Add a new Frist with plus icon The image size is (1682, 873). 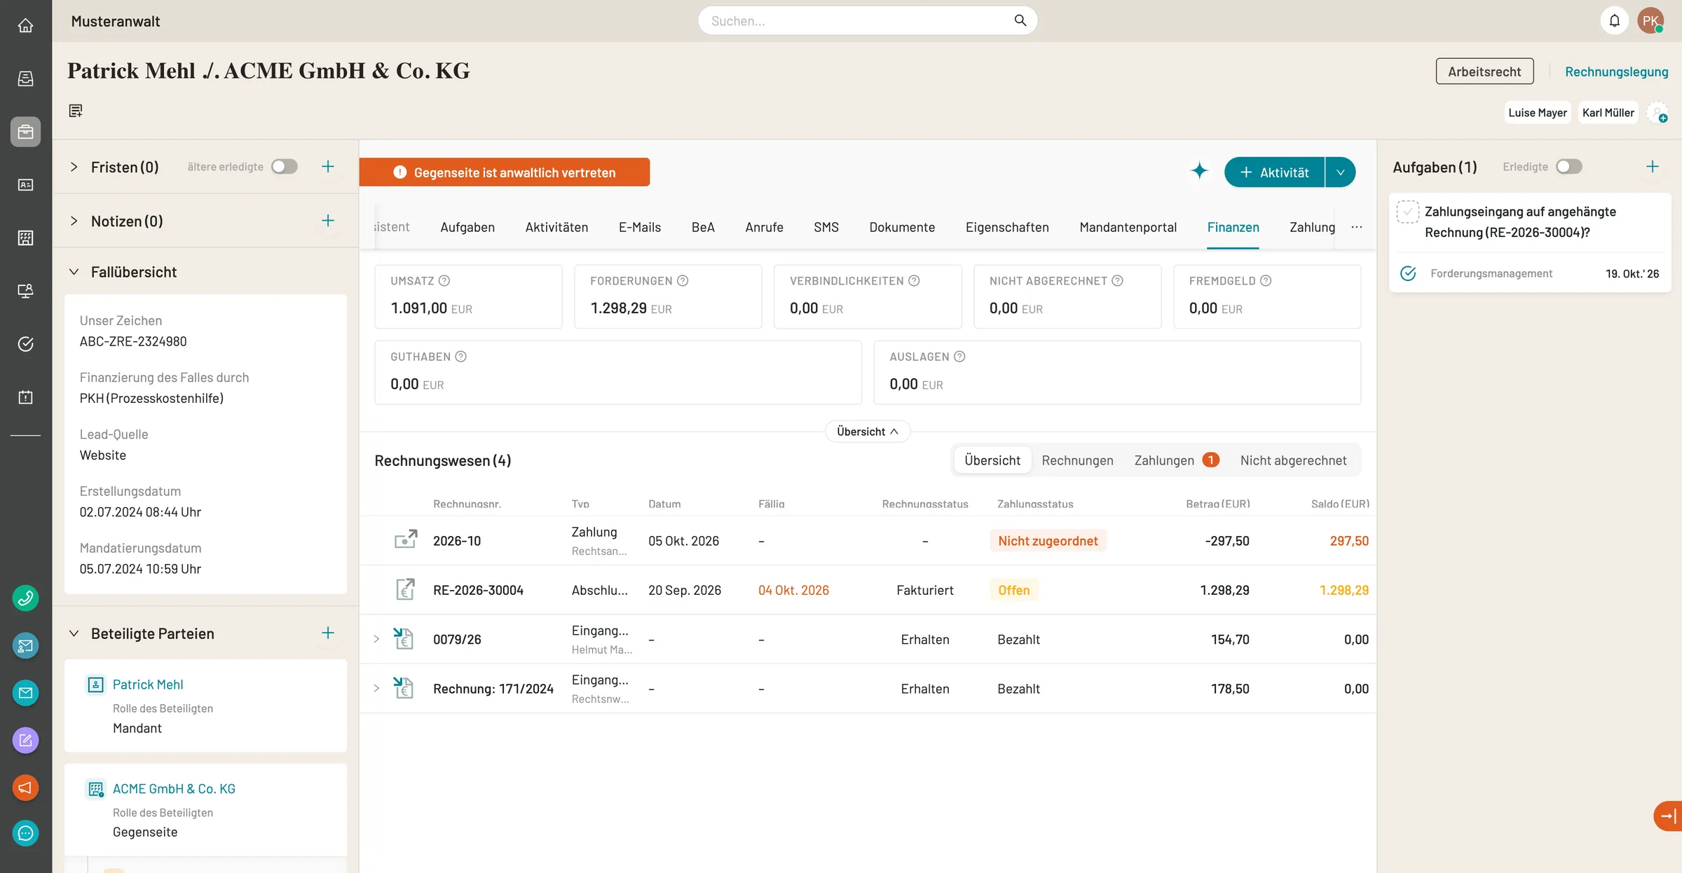coord(328,167)
